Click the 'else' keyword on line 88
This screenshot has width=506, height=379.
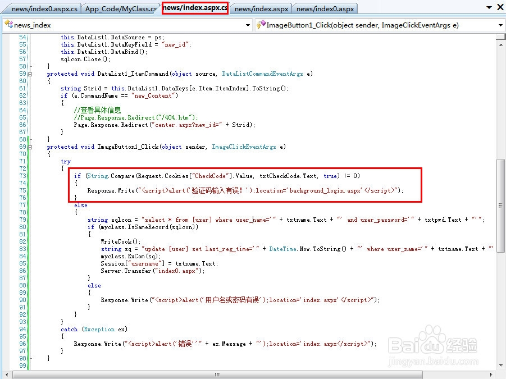[94, 285]
